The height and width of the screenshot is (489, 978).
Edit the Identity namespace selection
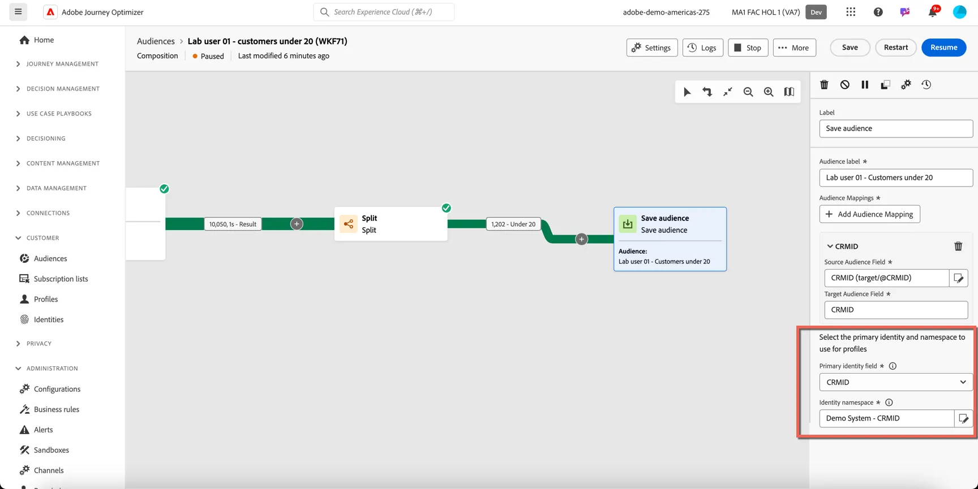[963, 418]
